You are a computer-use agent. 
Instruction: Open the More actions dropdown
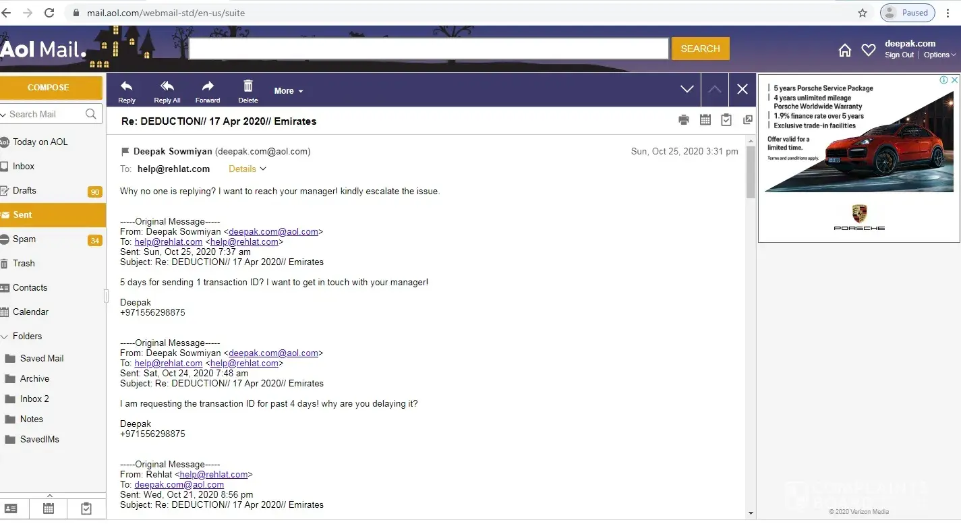click(288, 91)
